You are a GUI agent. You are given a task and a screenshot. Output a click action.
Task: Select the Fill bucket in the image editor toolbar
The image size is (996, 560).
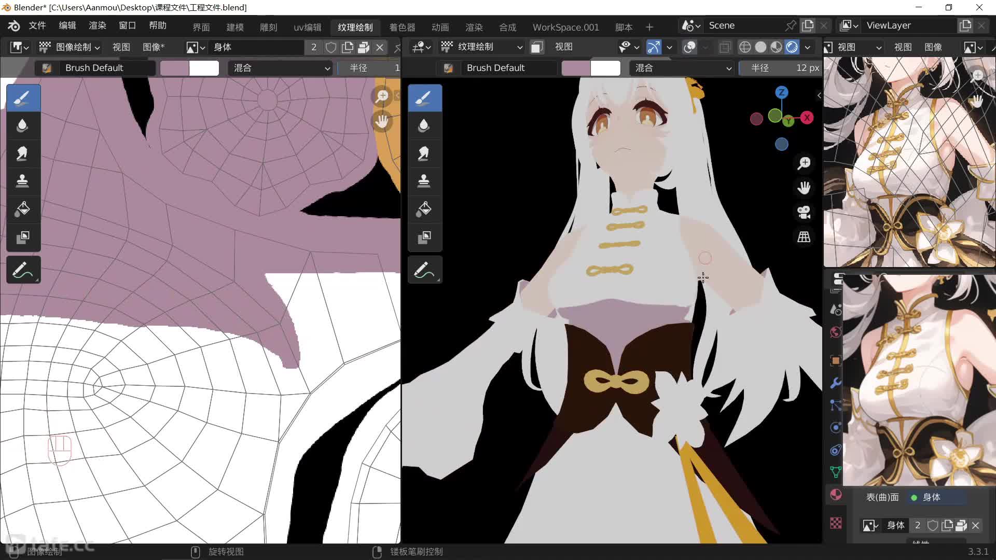(23, 209)
